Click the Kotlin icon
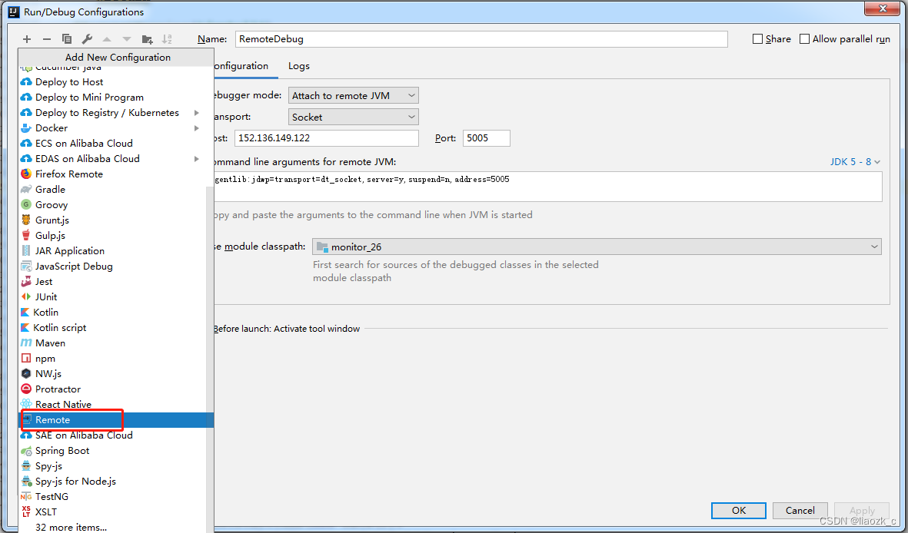Screen dimensions: 908x533 (x=25, y=313)
